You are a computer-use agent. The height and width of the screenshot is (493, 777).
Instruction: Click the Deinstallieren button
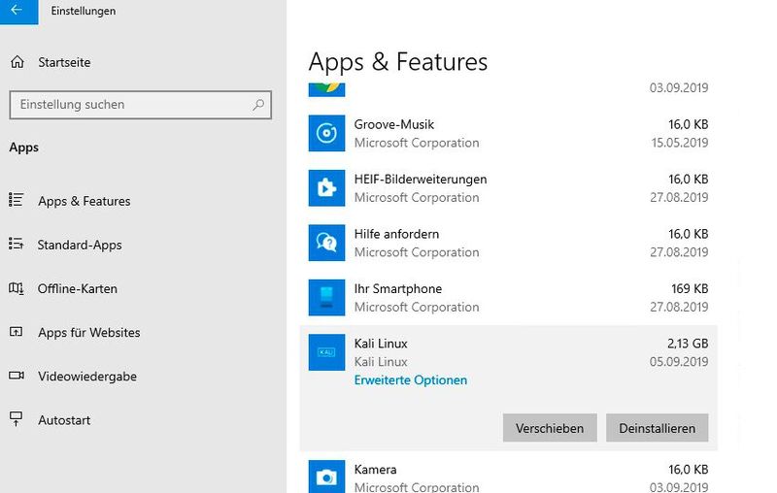(658, 428)
